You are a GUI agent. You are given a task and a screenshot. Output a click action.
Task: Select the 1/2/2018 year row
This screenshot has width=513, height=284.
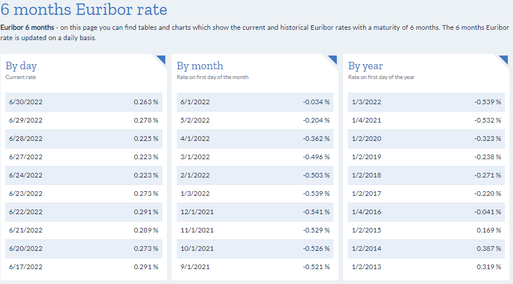pos(426,175)
